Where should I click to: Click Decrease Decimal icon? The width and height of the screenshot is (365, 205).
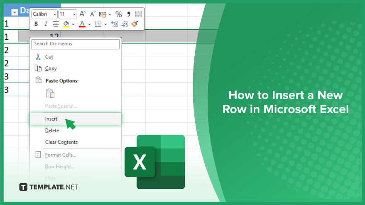[x=125, y=24]
